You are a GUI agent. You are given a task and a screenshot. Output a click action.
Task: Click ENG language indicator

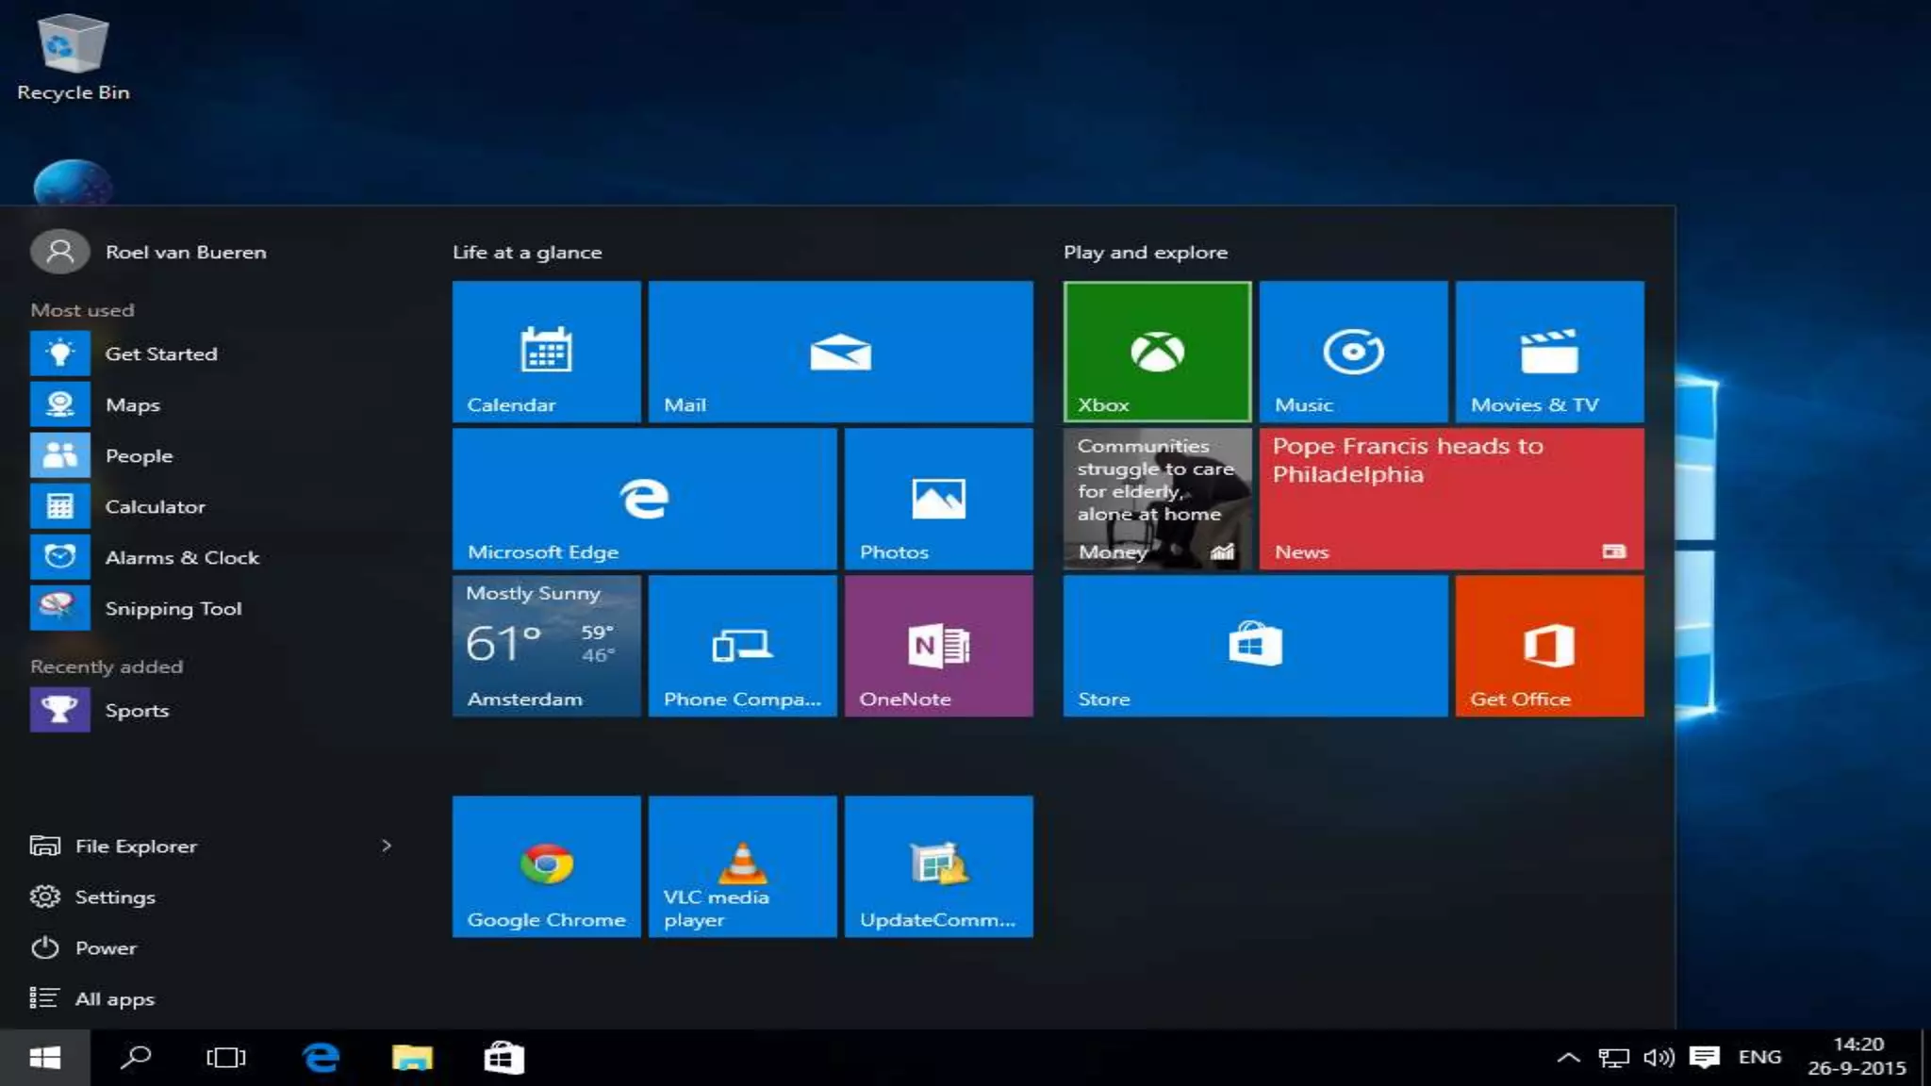click(x=1759, y=1058)
